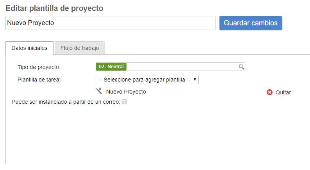This screenshot has width=310, height=170.
Task: Toggle the email instantiation checkbox
Action: tap(124, 102)
